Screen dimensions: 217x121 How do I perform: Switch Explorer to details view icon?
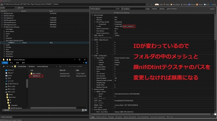pos(83,110)
